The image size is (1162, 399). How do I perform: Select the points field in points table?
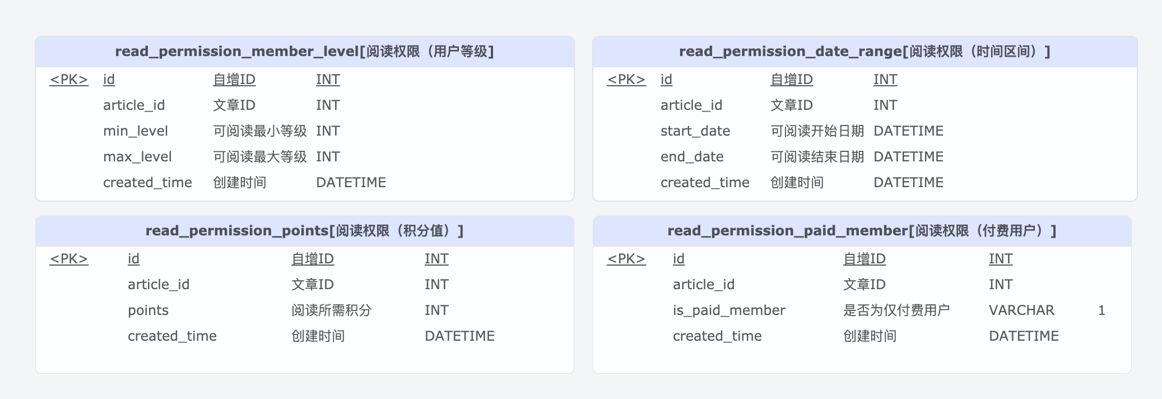[x=148, y=310]
